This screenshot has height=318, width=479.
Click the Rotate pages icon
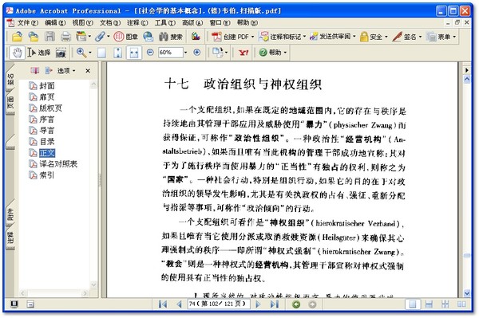[217, 53]
